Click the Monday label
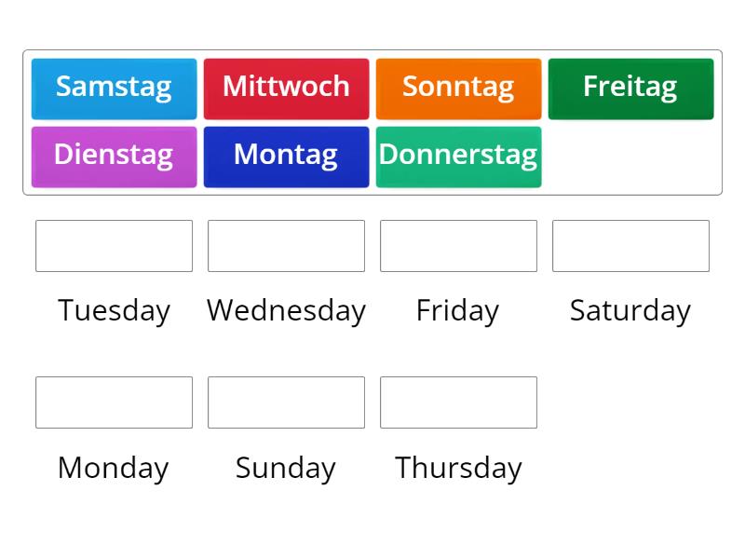 pyautogui.click(x=112, y=468)
